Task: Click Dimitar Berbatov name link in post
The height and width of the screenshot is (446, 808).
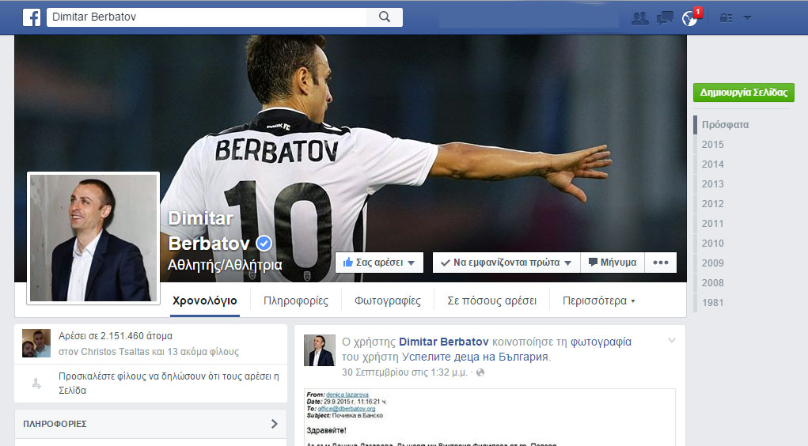Action: [444, 342]
